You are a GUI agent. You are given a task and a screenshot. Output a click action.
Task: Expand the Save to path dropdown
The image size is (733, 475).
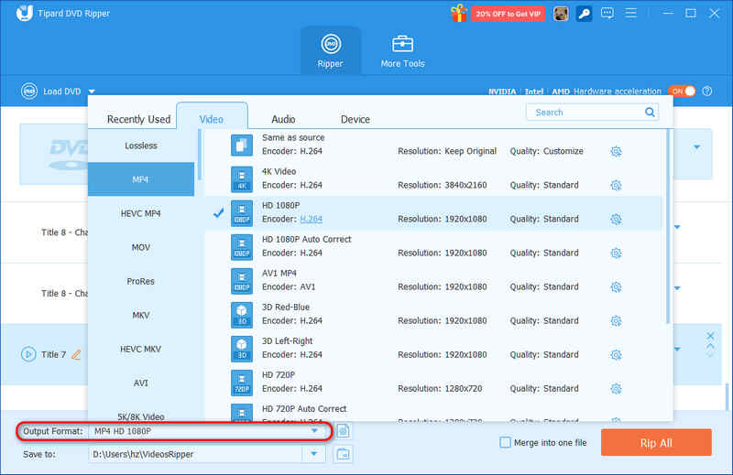(x=314, y=454)
